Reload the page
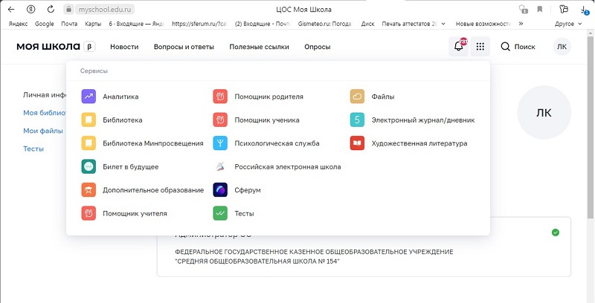This screenshot has height=303, width=595. pos(51,9)
